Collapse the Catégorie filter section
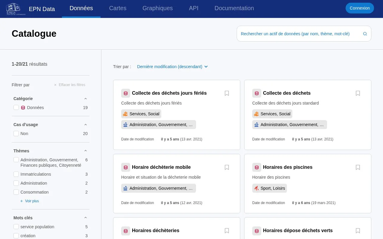Image resolution: width=383 pixels, height=239 pixels. 86,99
